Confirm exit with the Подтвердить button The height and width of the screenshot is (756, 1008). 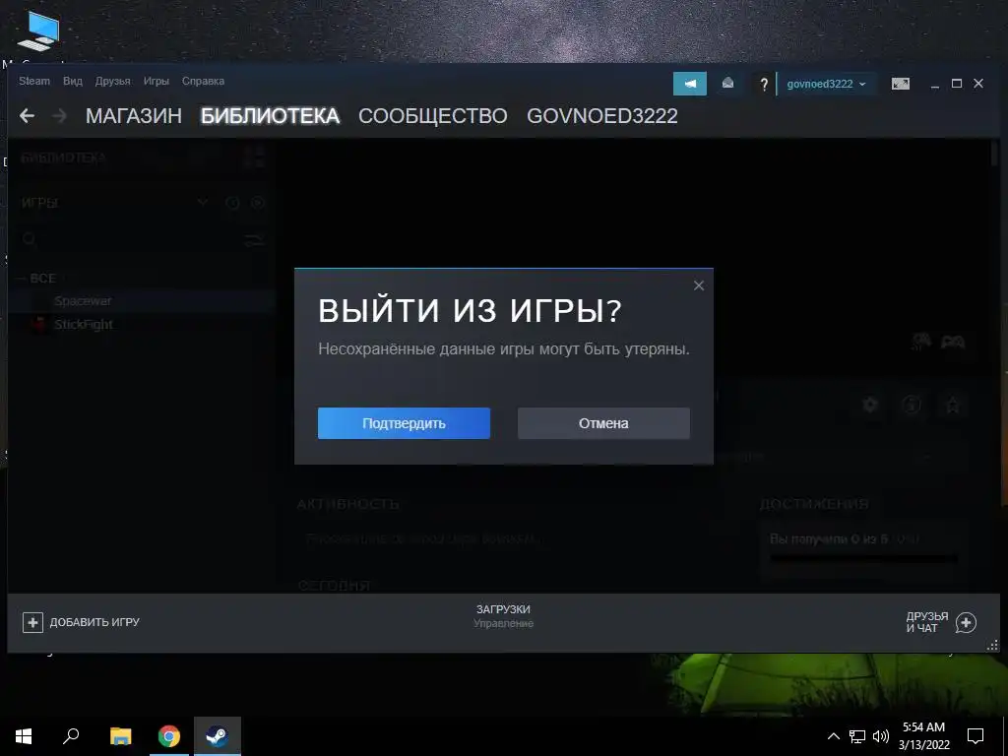coord(404,423)
